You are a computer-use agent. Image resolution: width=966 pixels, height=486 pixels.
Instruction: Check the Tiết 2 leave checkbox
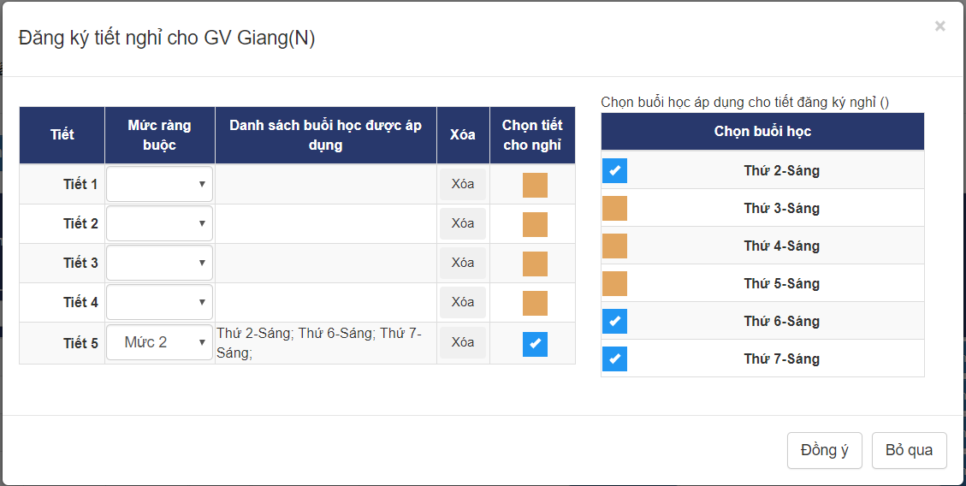pos(535,224)
